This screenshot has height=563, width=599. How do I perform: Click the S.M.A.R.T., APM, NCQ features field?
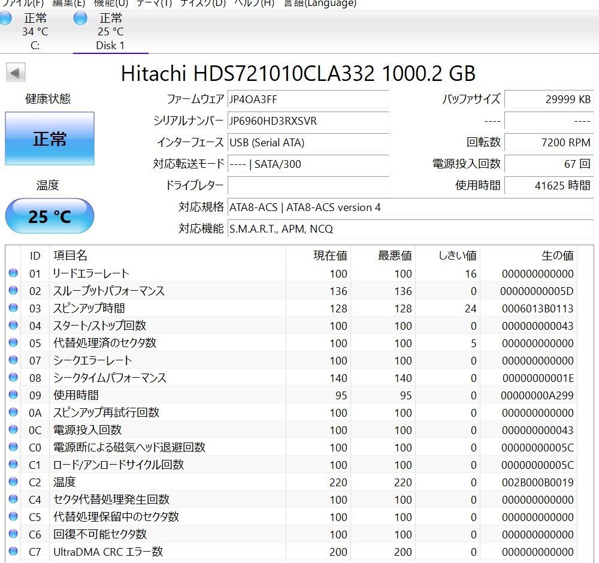[411, 228]
